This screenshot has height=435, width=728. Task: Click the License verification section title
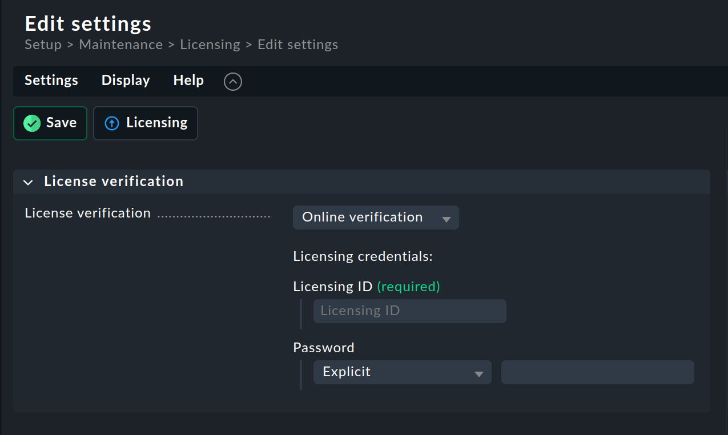tap(114, 182)
